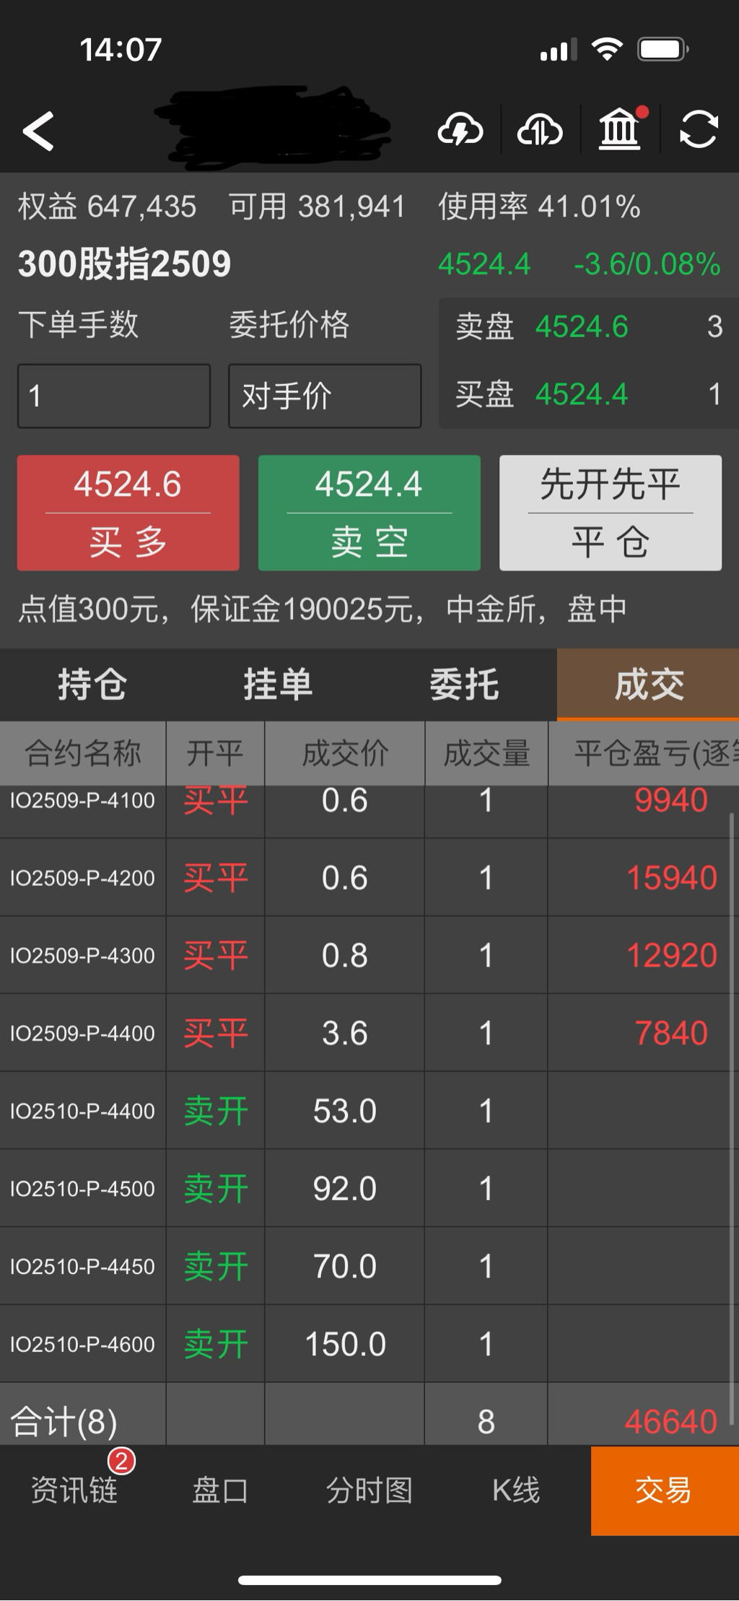
Task: Tap the 可用 381,941 available funds
Action: click(x=318, y=207)
